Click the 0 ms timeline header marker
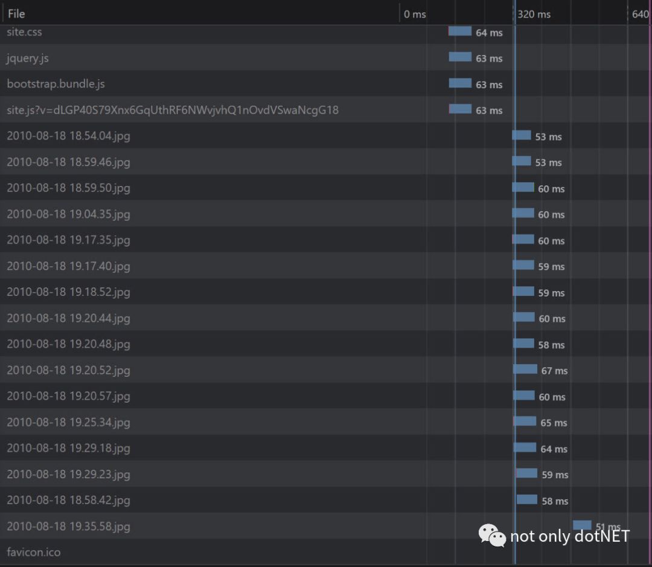Image resolution: width=652 pixels, height=567 pixels. [x=415, y=14]
